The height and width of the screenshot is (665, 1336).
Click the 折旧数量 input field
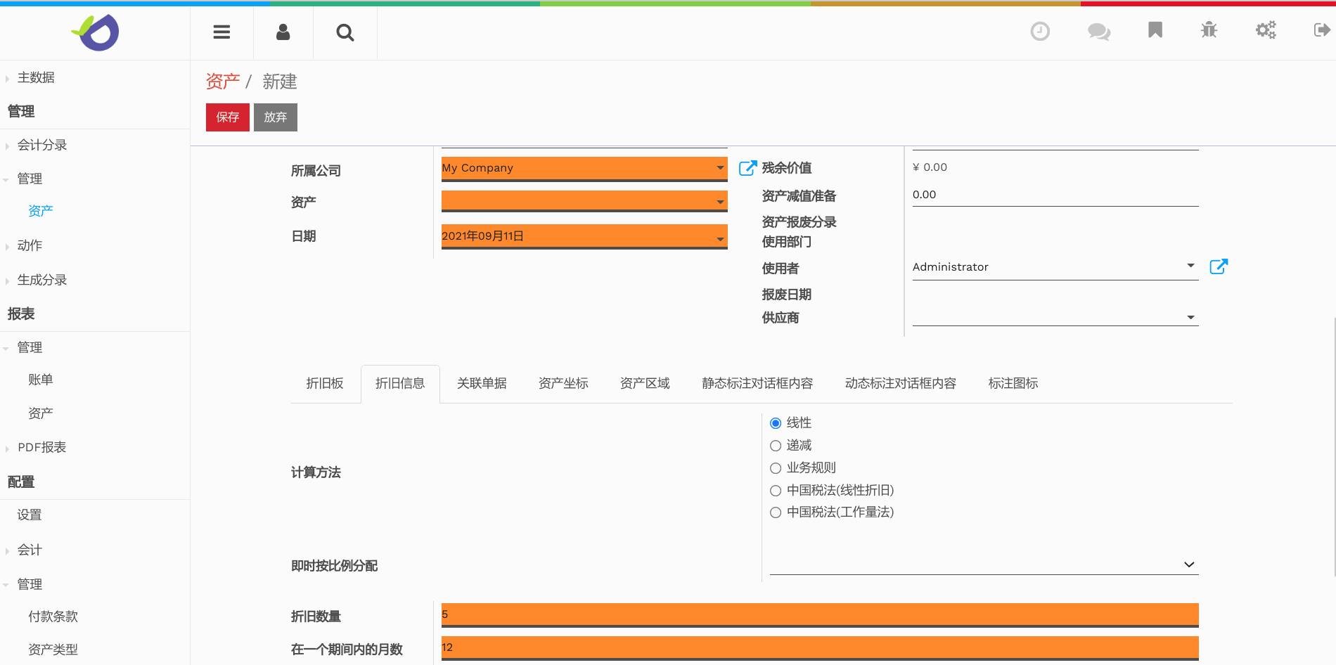click(819, 614)
